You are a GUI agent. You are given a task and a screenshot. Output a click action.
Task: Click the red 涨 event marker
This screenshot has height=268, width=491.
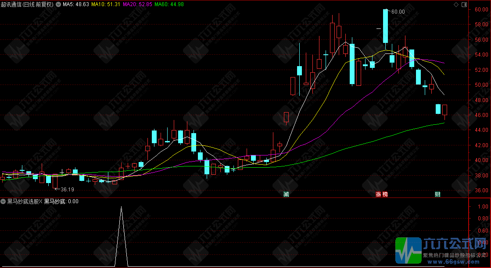378,194
